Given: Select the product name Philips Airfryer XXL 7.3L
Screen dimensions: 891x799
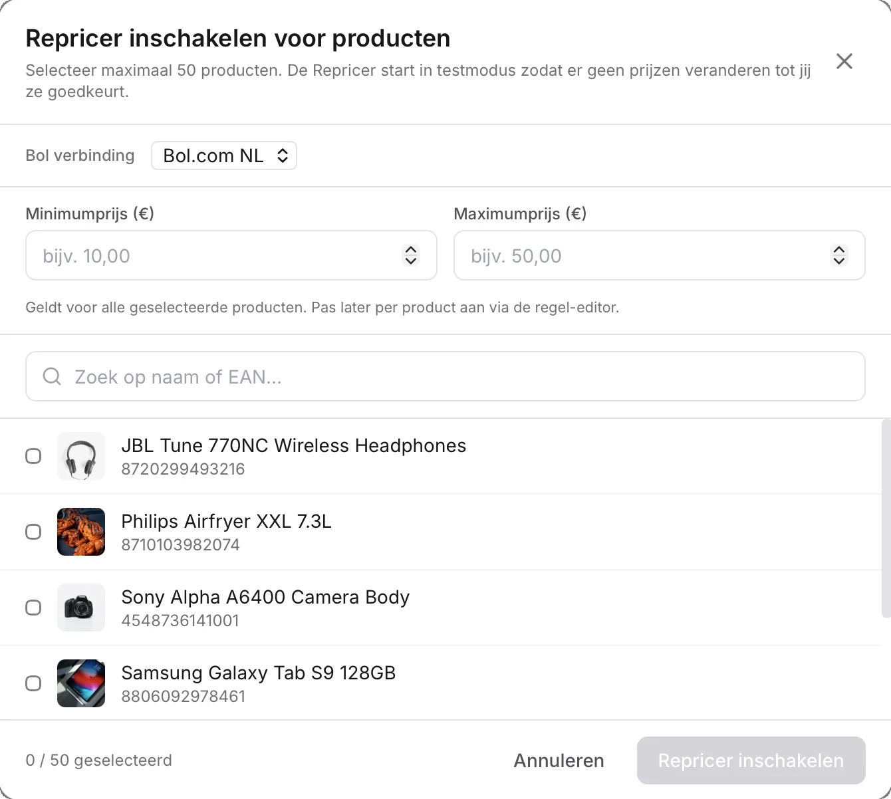Looking at the screenshot, I should coord(227,521).
